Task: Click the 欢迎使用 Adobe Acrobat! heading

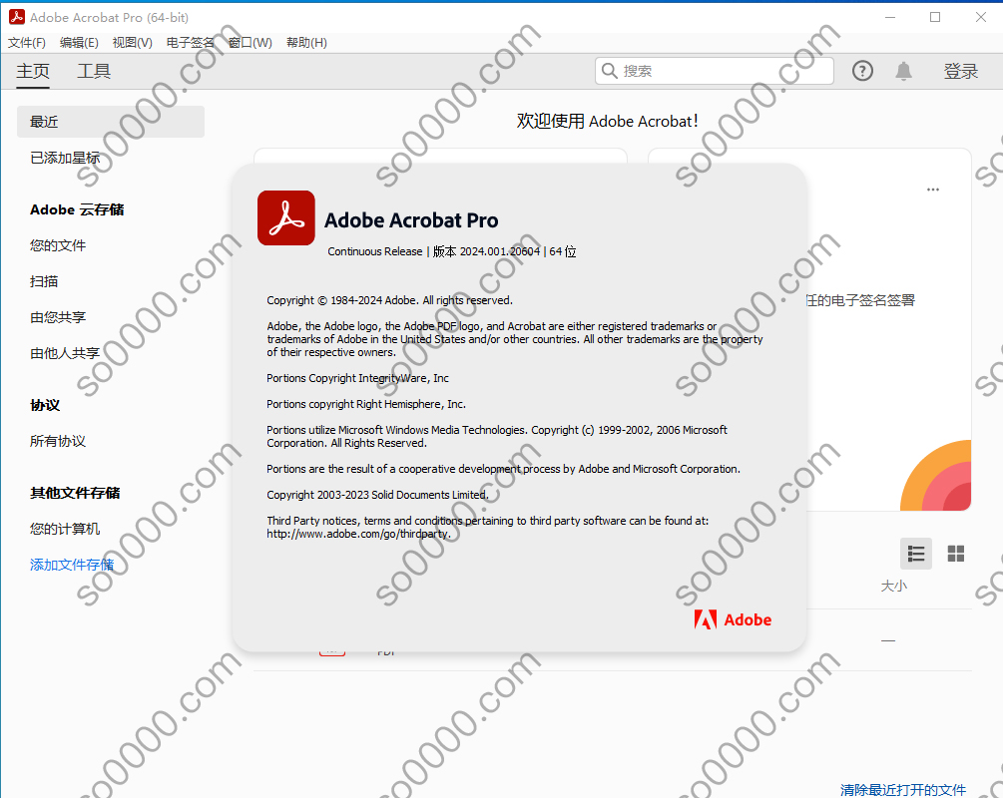Action: coord(607,121)
